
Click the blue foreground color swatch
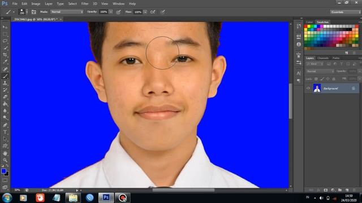click(x=3, y=171)
